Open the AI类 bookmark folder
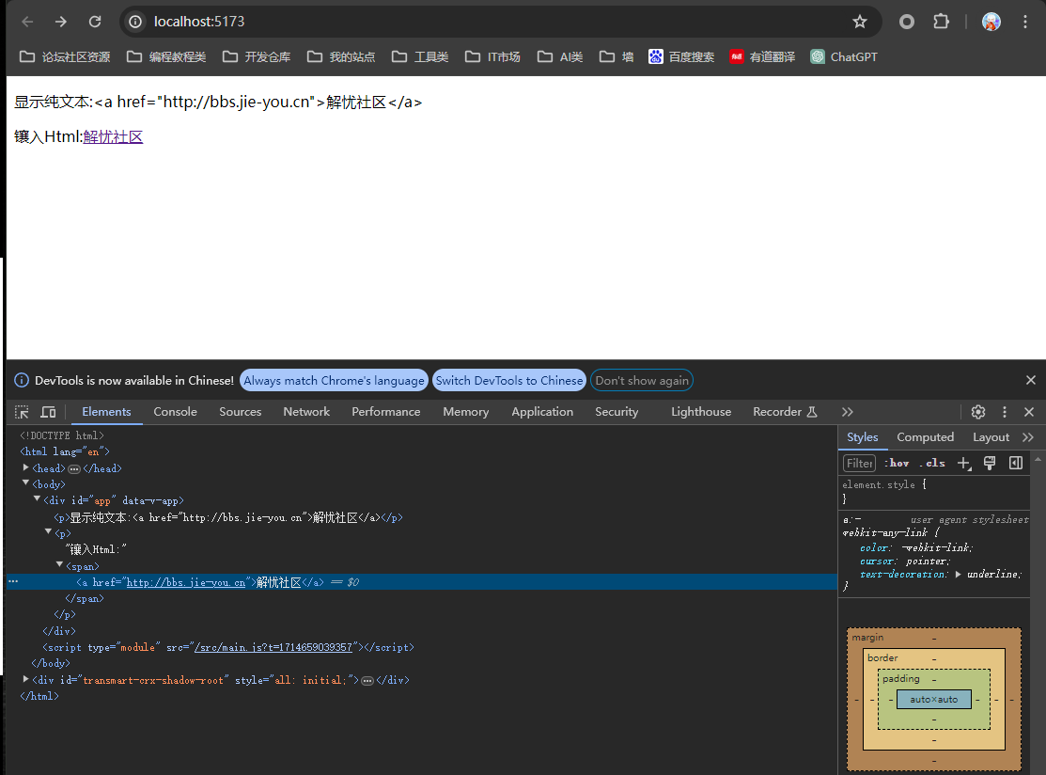This screenshot has height=775, width=1046. pyautogui.click(x=560, y=56)
